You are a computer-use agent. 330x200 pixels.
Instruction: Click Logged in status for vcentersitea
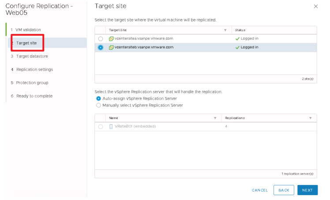pos(249,39)
